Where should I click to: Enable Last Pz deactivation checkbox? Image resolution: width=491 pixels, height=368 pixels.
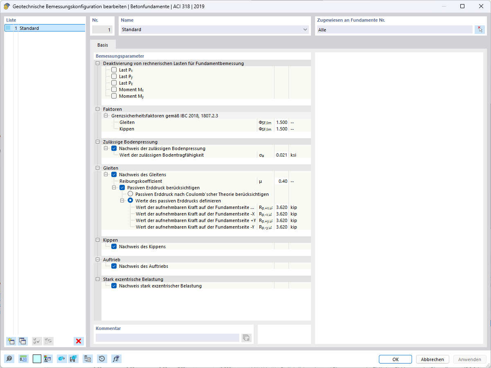pyautogui.click(x=114, y=83)
